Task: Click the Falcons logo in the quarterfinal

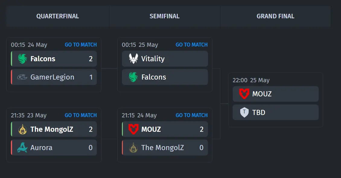Action: point(22,59)
